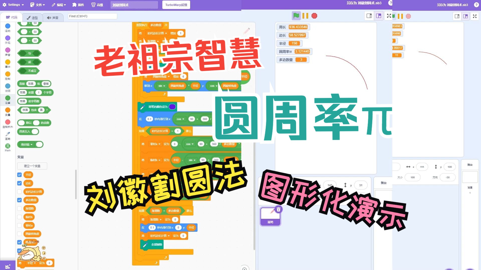This screenshot has height=270, width=481.
Task: Click project title field 刘徽割圆术
Action: (134, 5)
